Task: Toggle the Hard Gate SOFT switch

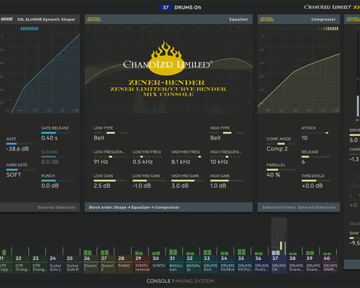Action: pos(21,170)
